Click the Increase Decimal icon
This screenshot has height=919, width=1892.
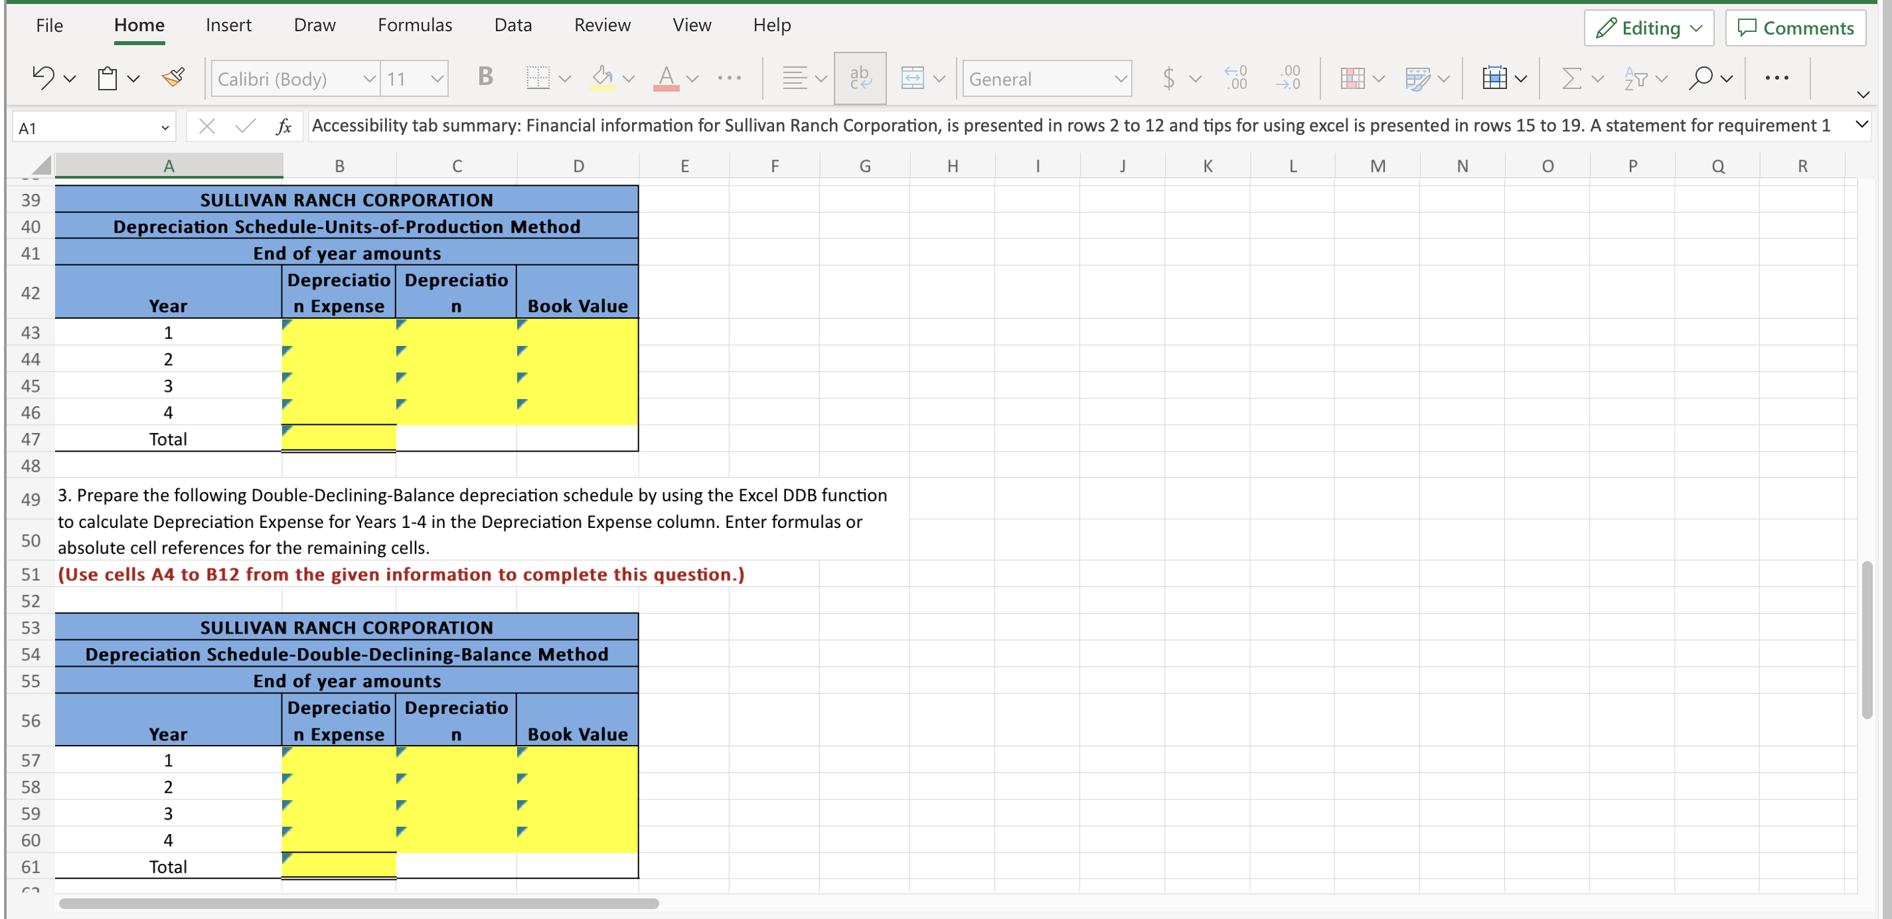1235,78
